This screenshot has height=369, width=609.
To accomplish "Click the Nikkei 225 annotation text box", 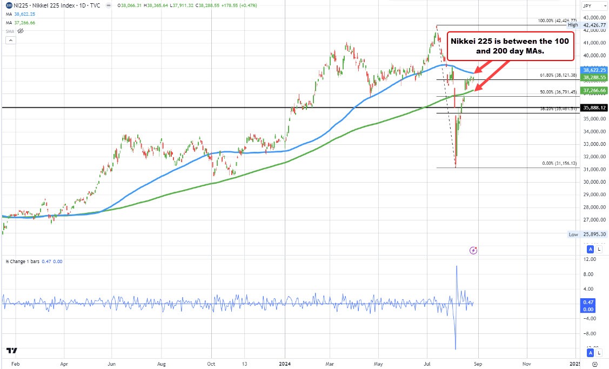I will [x=511, y=45].
